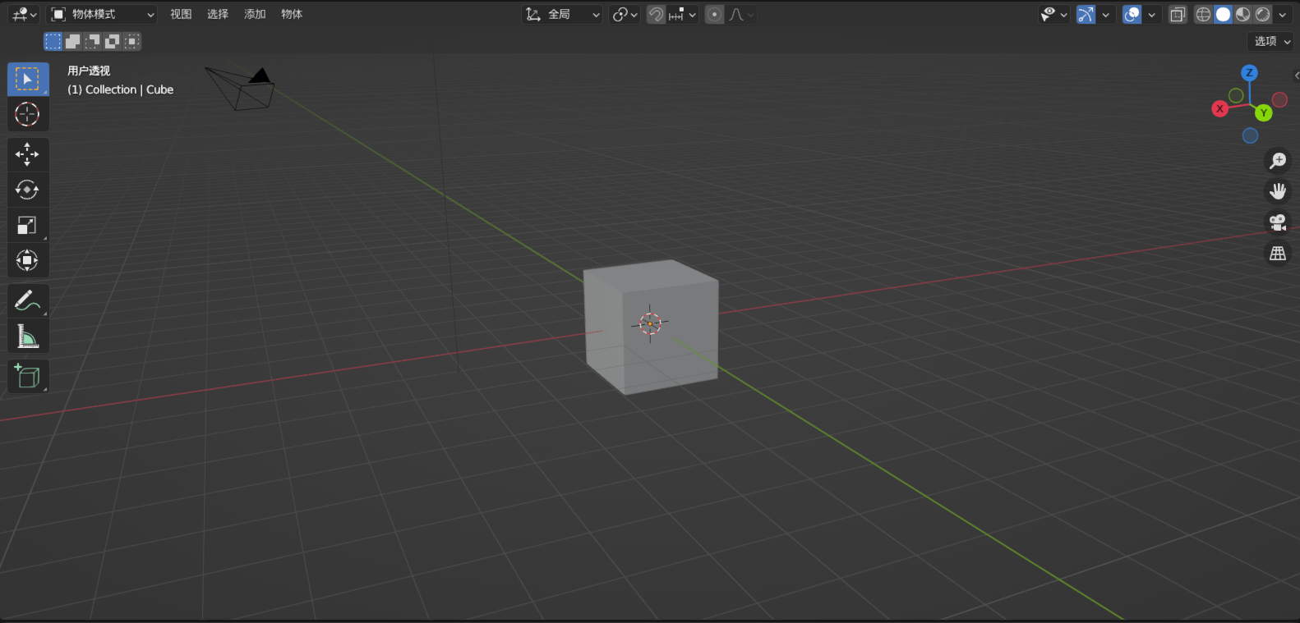1300x623 pixels.
Task: Open the 选择 menu
Action: [218, 14]
